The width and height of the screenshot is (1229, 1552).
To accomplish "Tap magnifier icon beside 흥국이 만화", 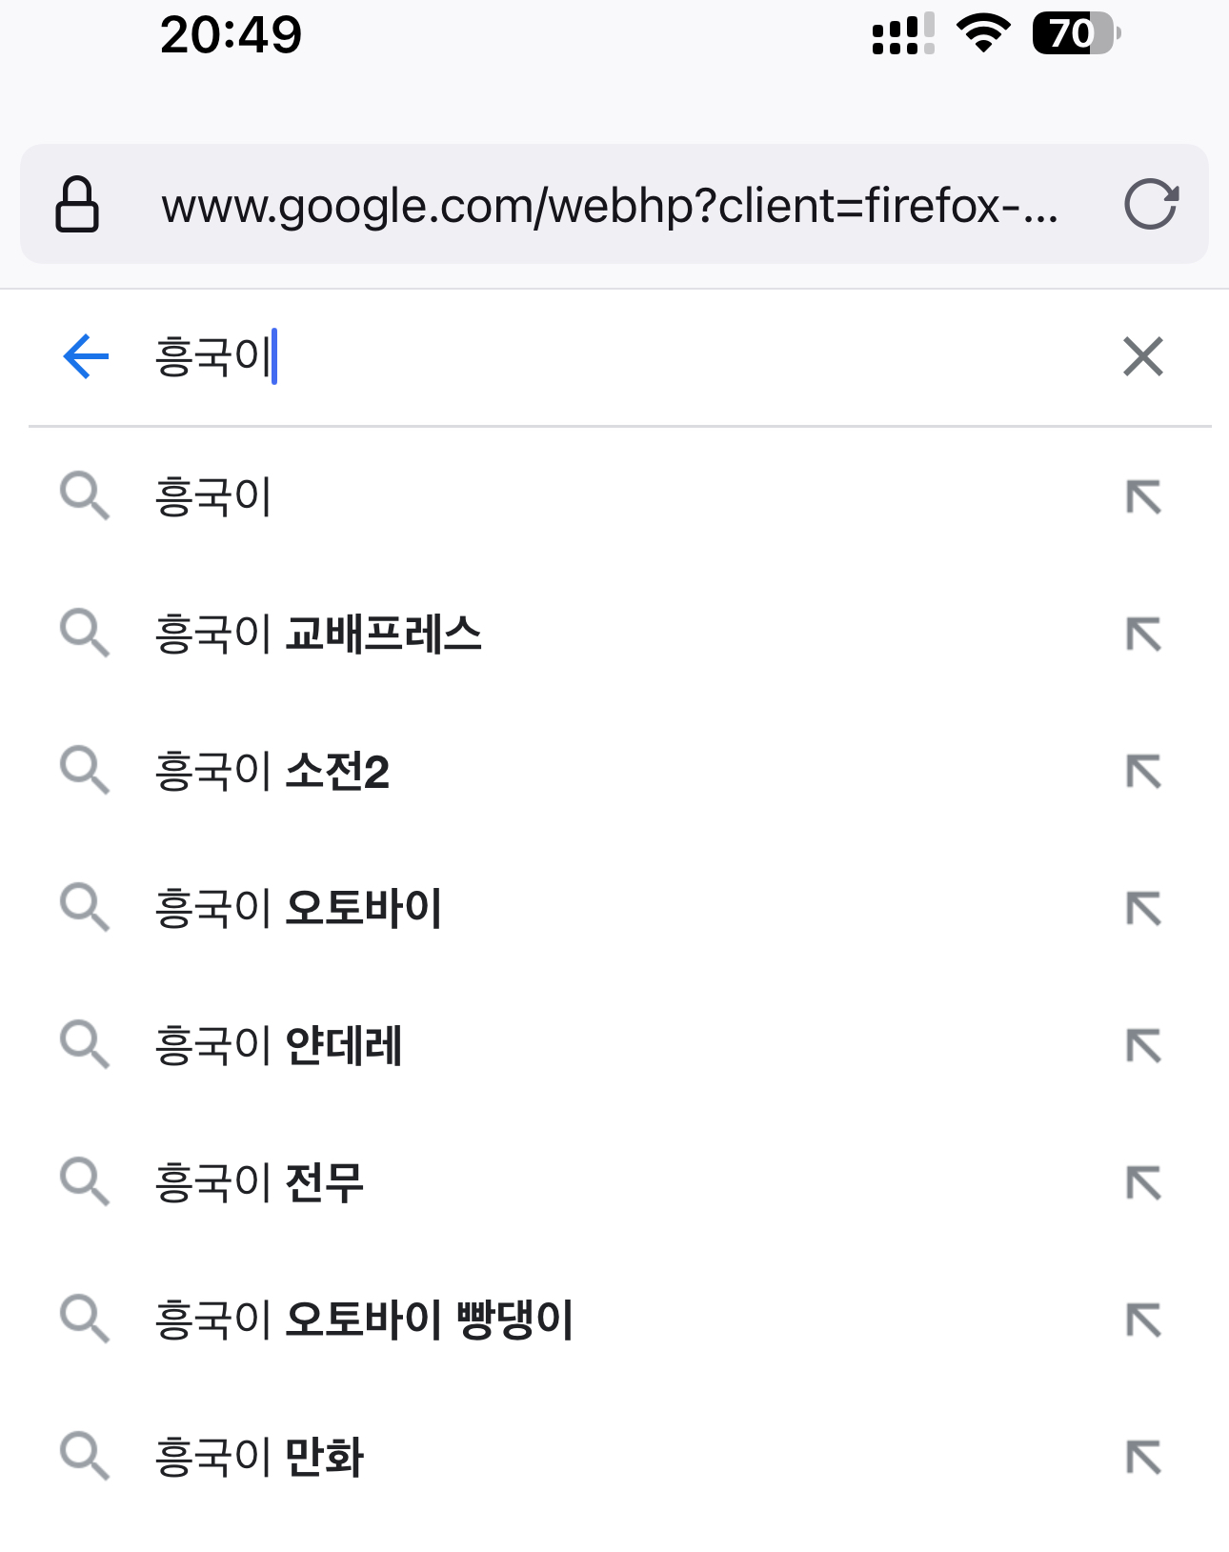I will [85, 1457].
